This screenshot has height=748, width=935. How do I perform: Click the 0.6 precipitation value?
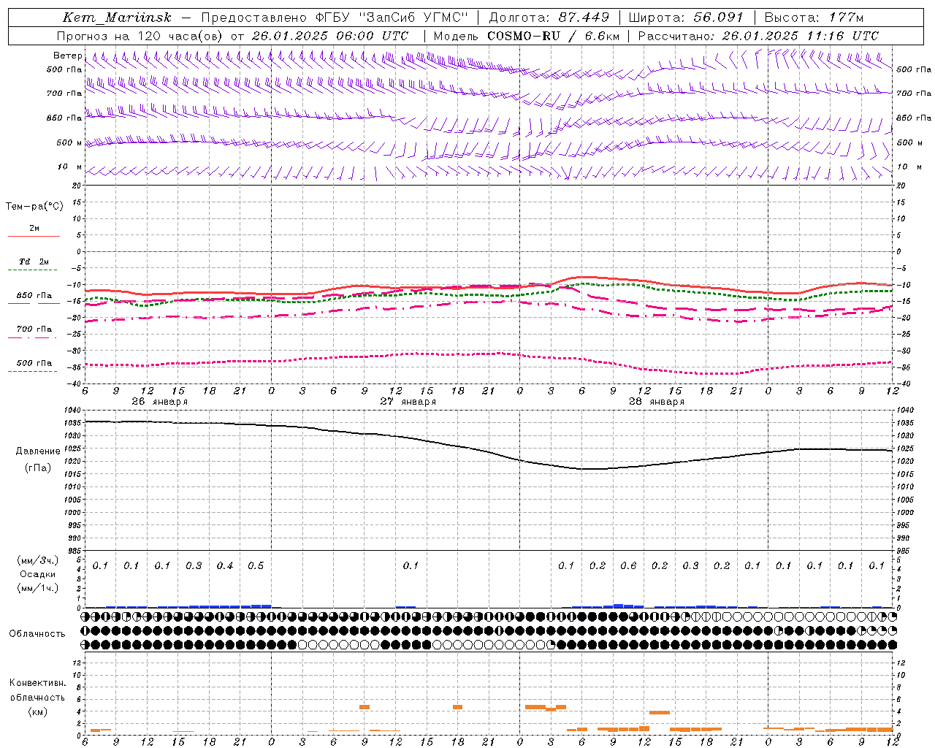pyautogui.click(x=628, y=566)
